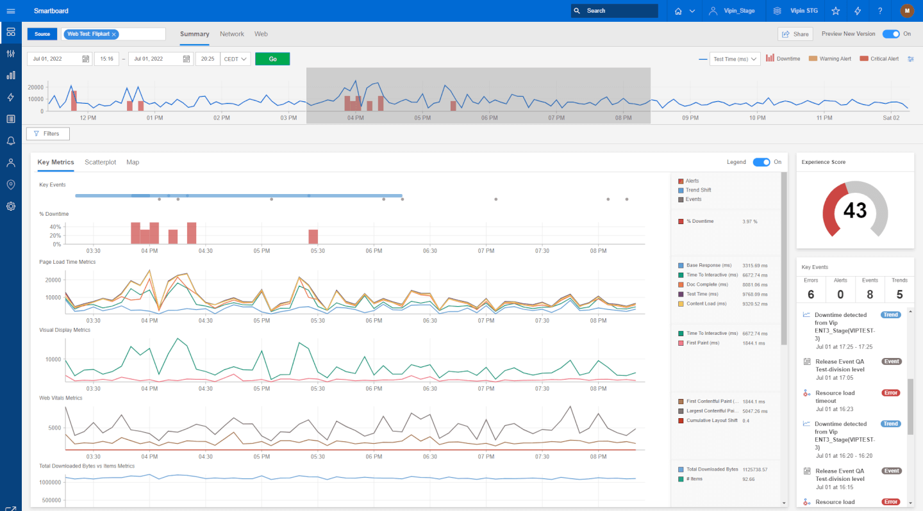Select the location pin icon in sidebar
The image size is (923, 511).
[10, 184]
